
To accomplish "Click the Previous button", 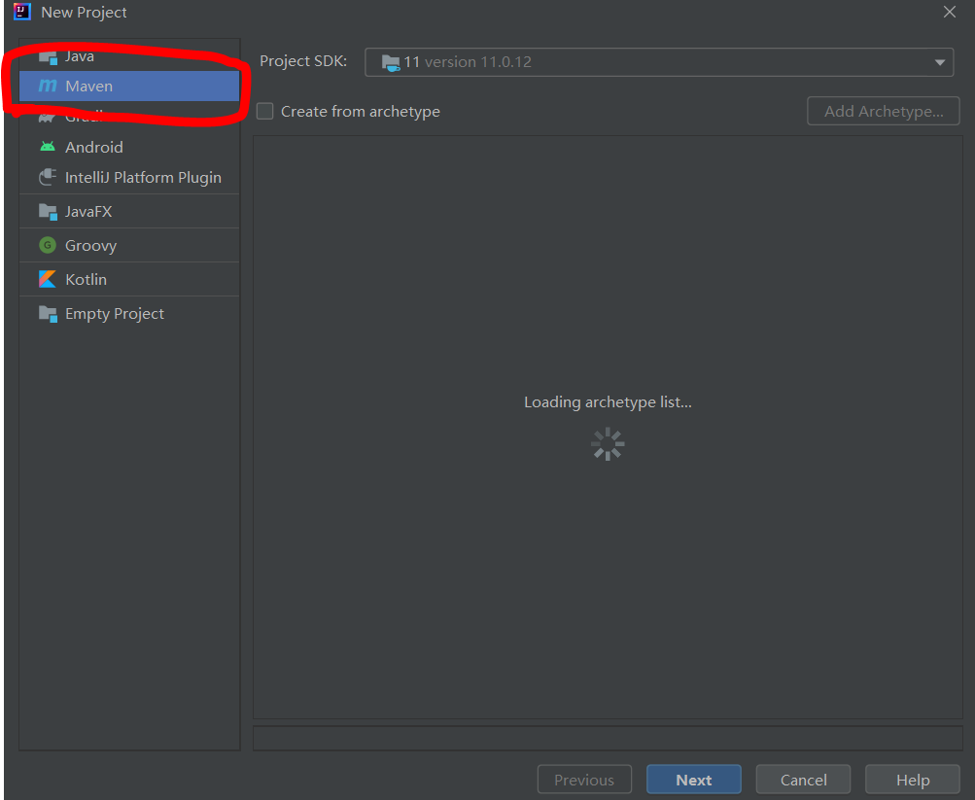I will coord(584,780).
